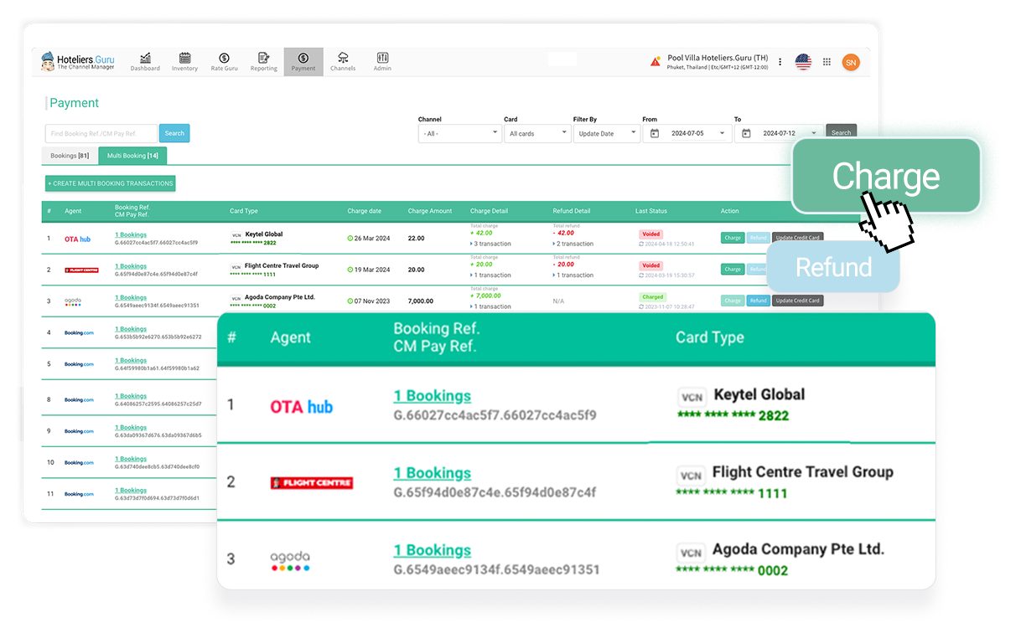Expand 1 transaction under the -20.00 refund
Viewport: 1021px width, 633px height.
[573, 275]
